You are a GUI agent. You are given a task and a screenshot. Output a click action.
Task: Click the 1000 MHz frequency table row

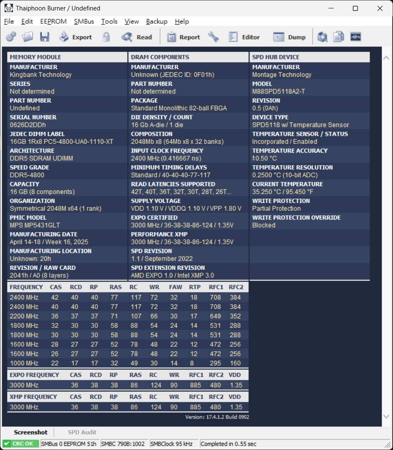[x=128, y=363]
